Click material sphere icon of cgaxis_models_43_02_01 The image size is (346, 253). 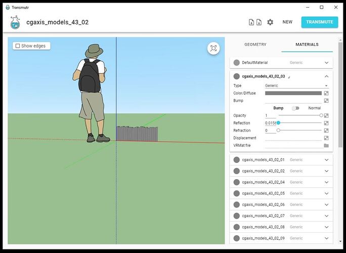point(237,160)
